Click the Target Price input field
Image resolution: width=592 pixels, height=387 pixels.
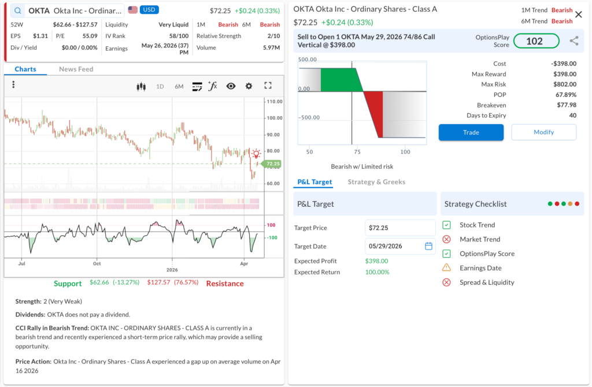(400, 228)
